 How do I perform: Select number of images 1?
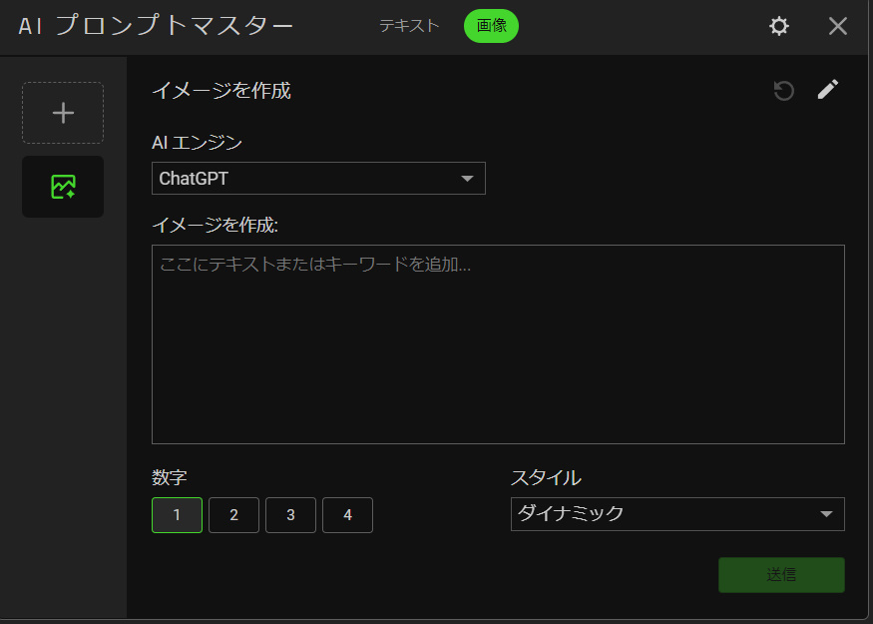pos(177,515)
